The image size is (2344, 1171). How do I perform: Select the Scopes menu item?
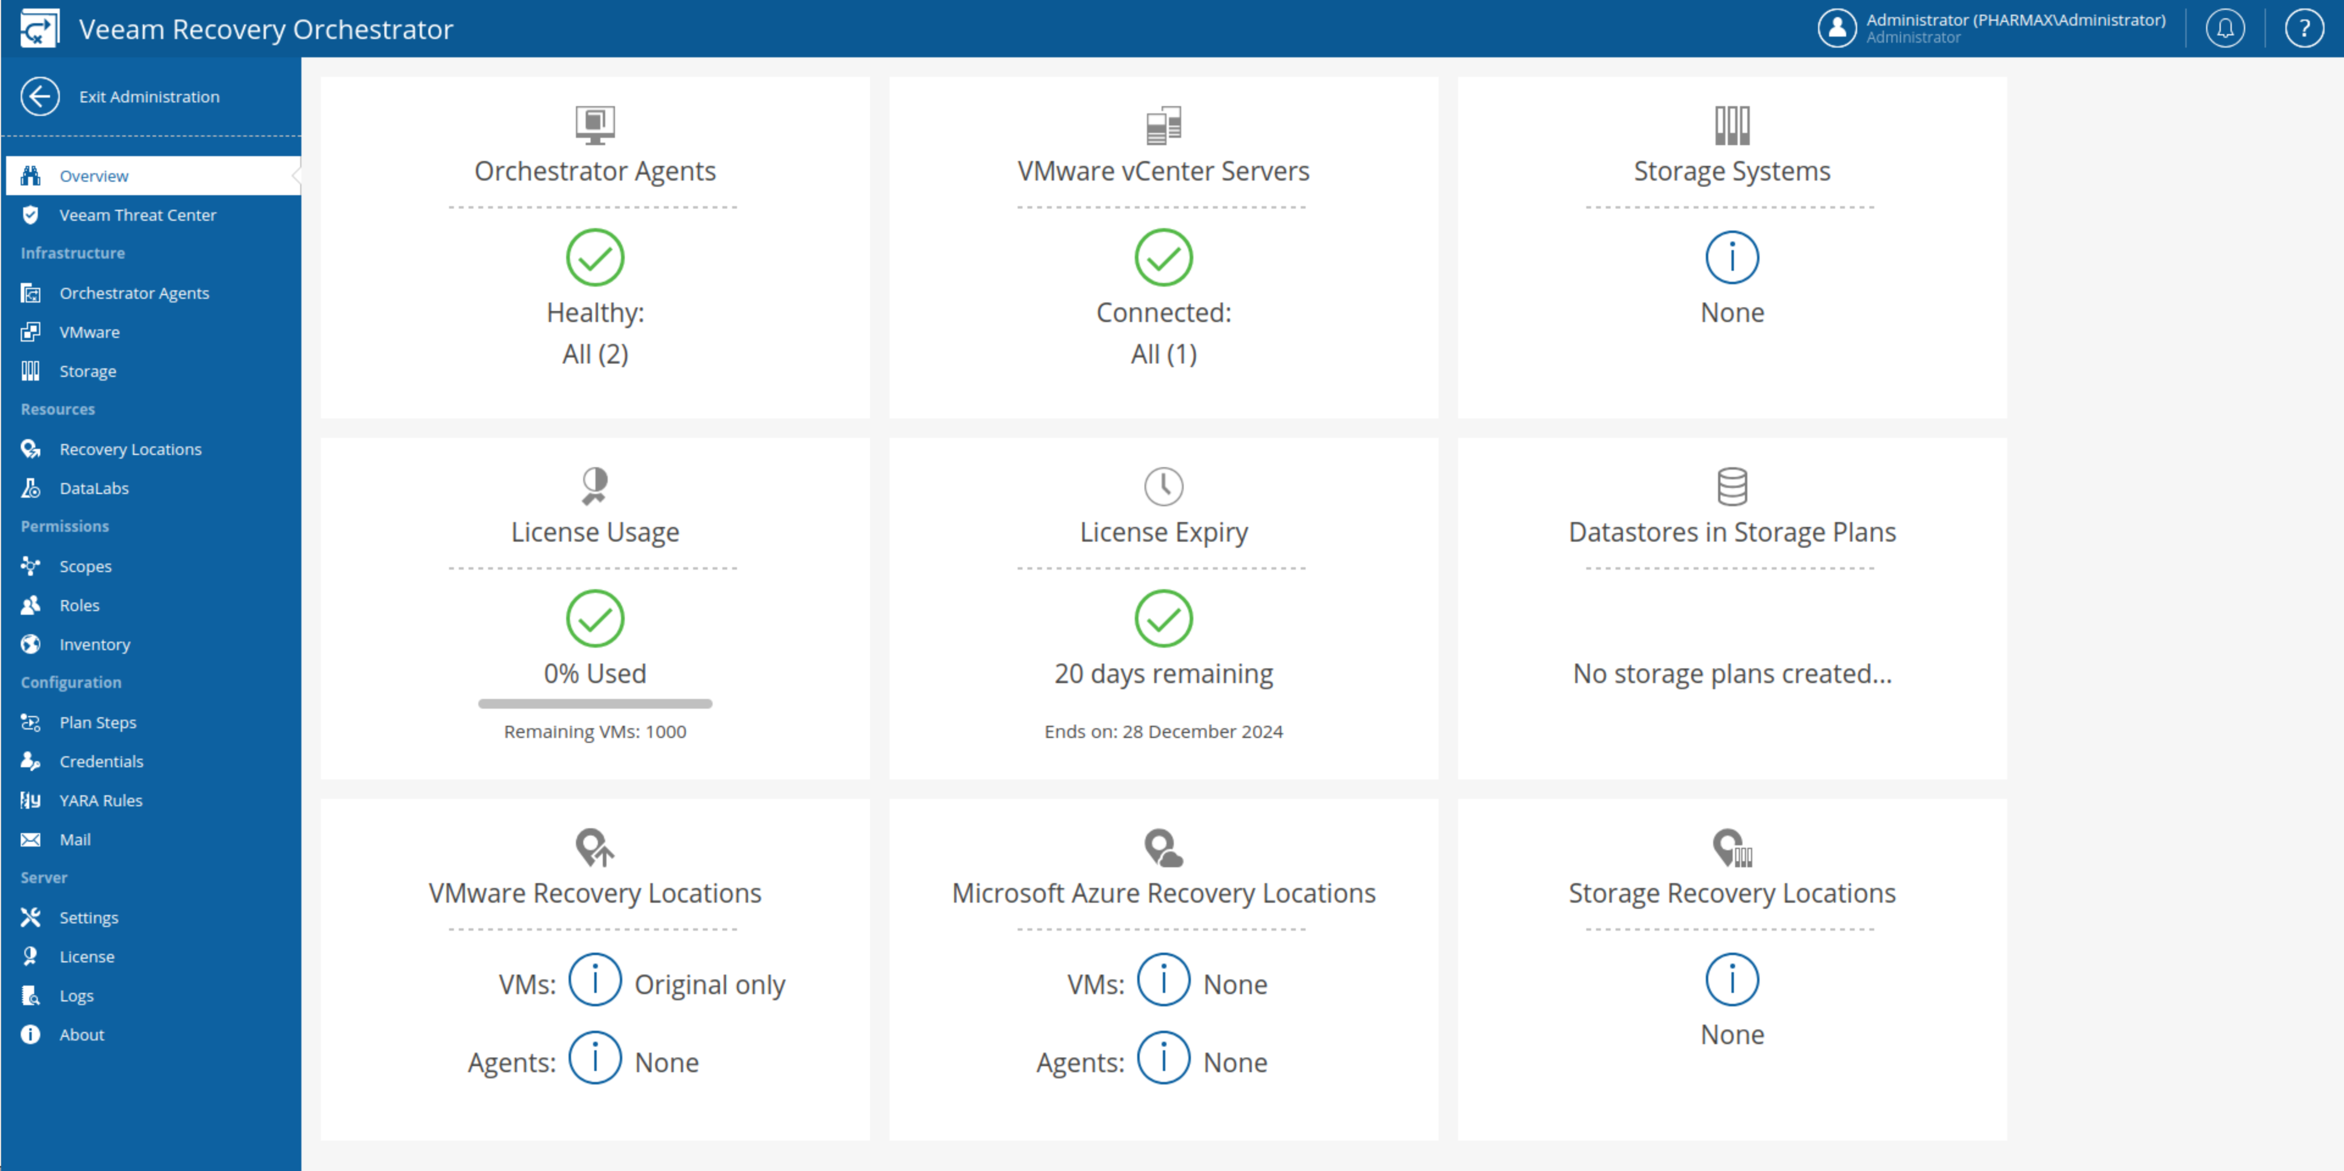pyautogui.click(x=85, y=565)
